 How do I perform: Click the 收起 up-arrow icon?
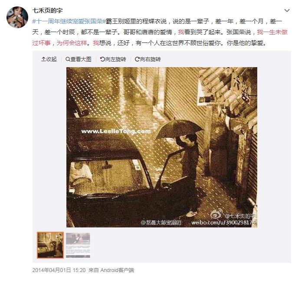[x=43, y=59]
